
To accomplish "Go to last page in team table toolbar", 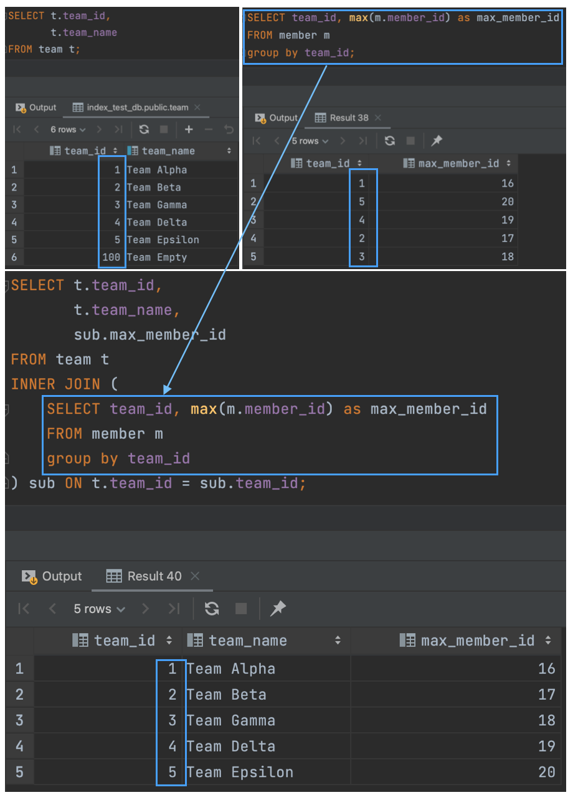I will click(x=118, y=130).
